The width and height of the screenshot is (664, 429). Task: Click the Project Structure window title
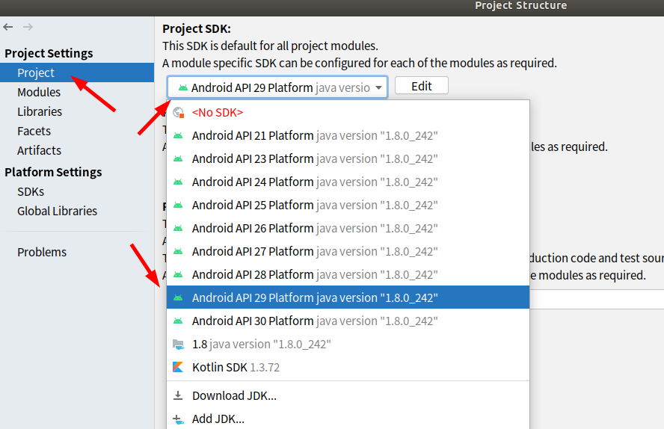[x=521, y=5]
